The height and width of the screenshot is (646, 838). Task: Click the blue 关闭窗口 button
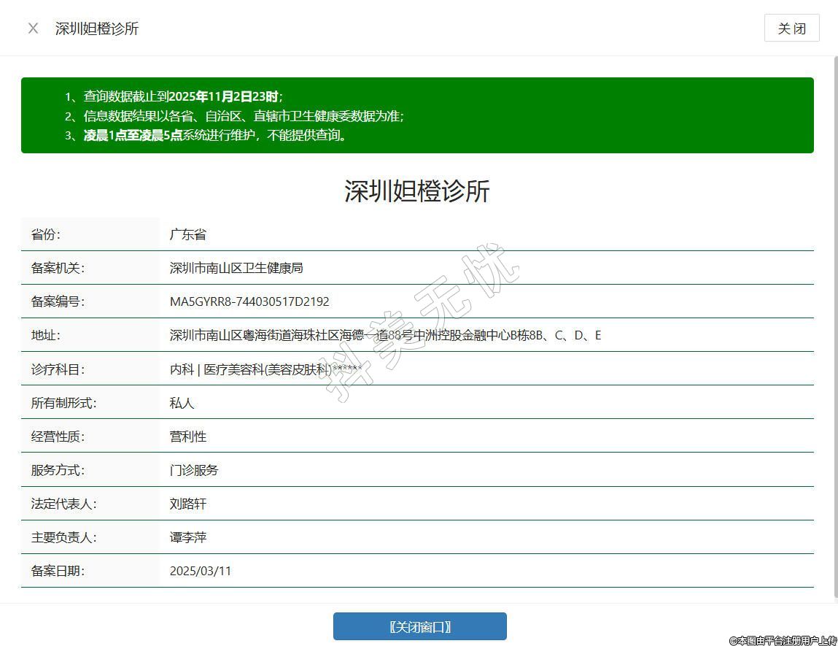[419, 626]
